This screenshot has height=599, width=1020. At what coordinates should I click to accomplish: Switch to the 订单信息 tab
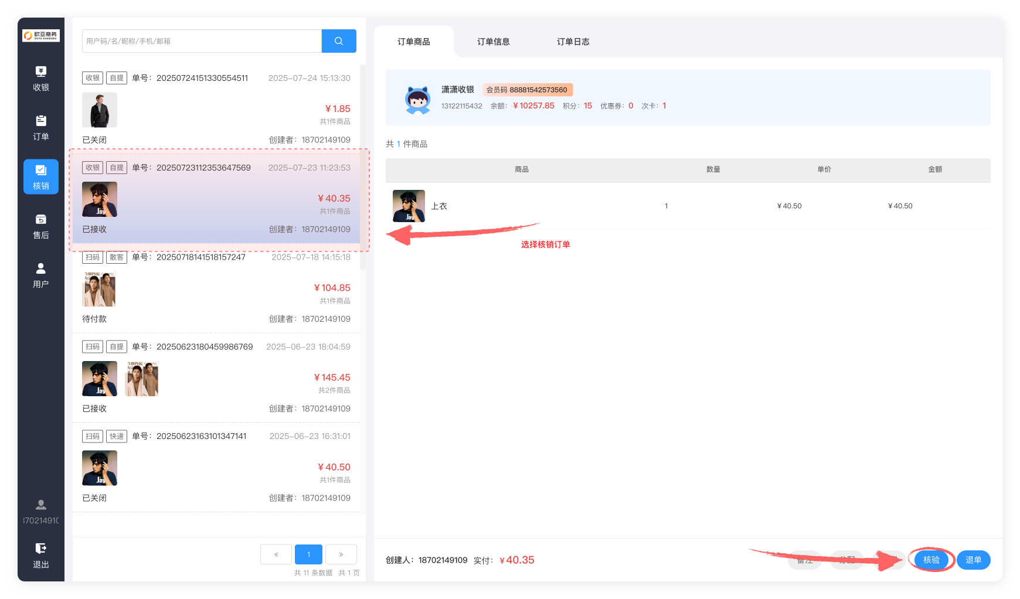tap(493, 42)
